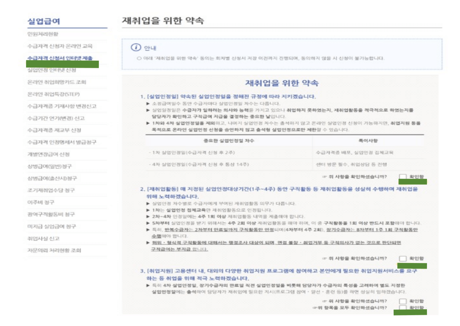The height and width of the screenshot is (326, 460).
Task: Click the page title 재취업을 위한 약속 at top
Action: click(163, 20)
